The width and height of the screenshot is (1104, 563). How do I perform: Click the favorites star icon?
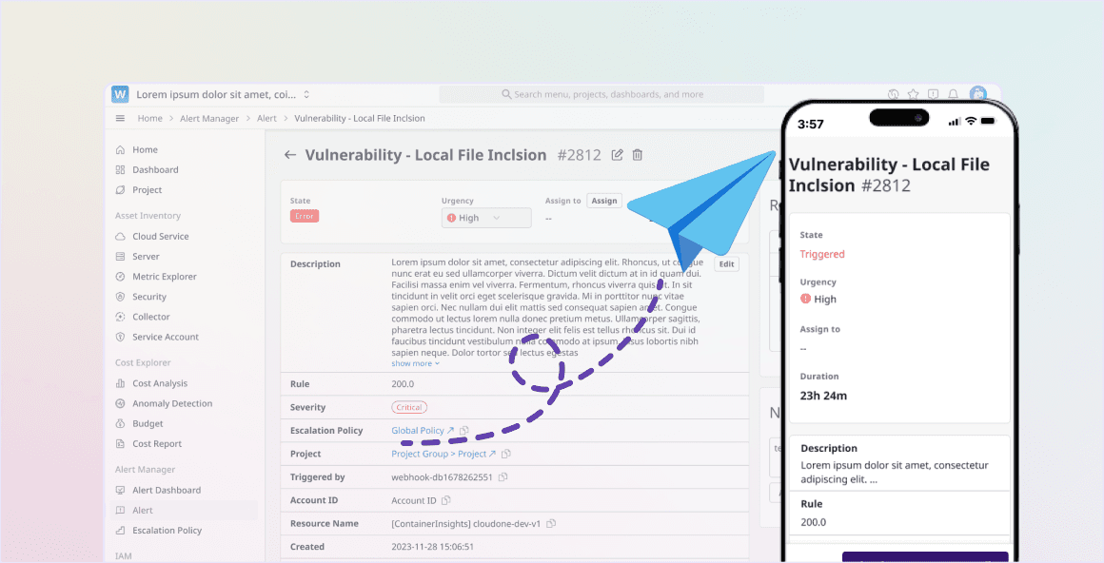914,93
